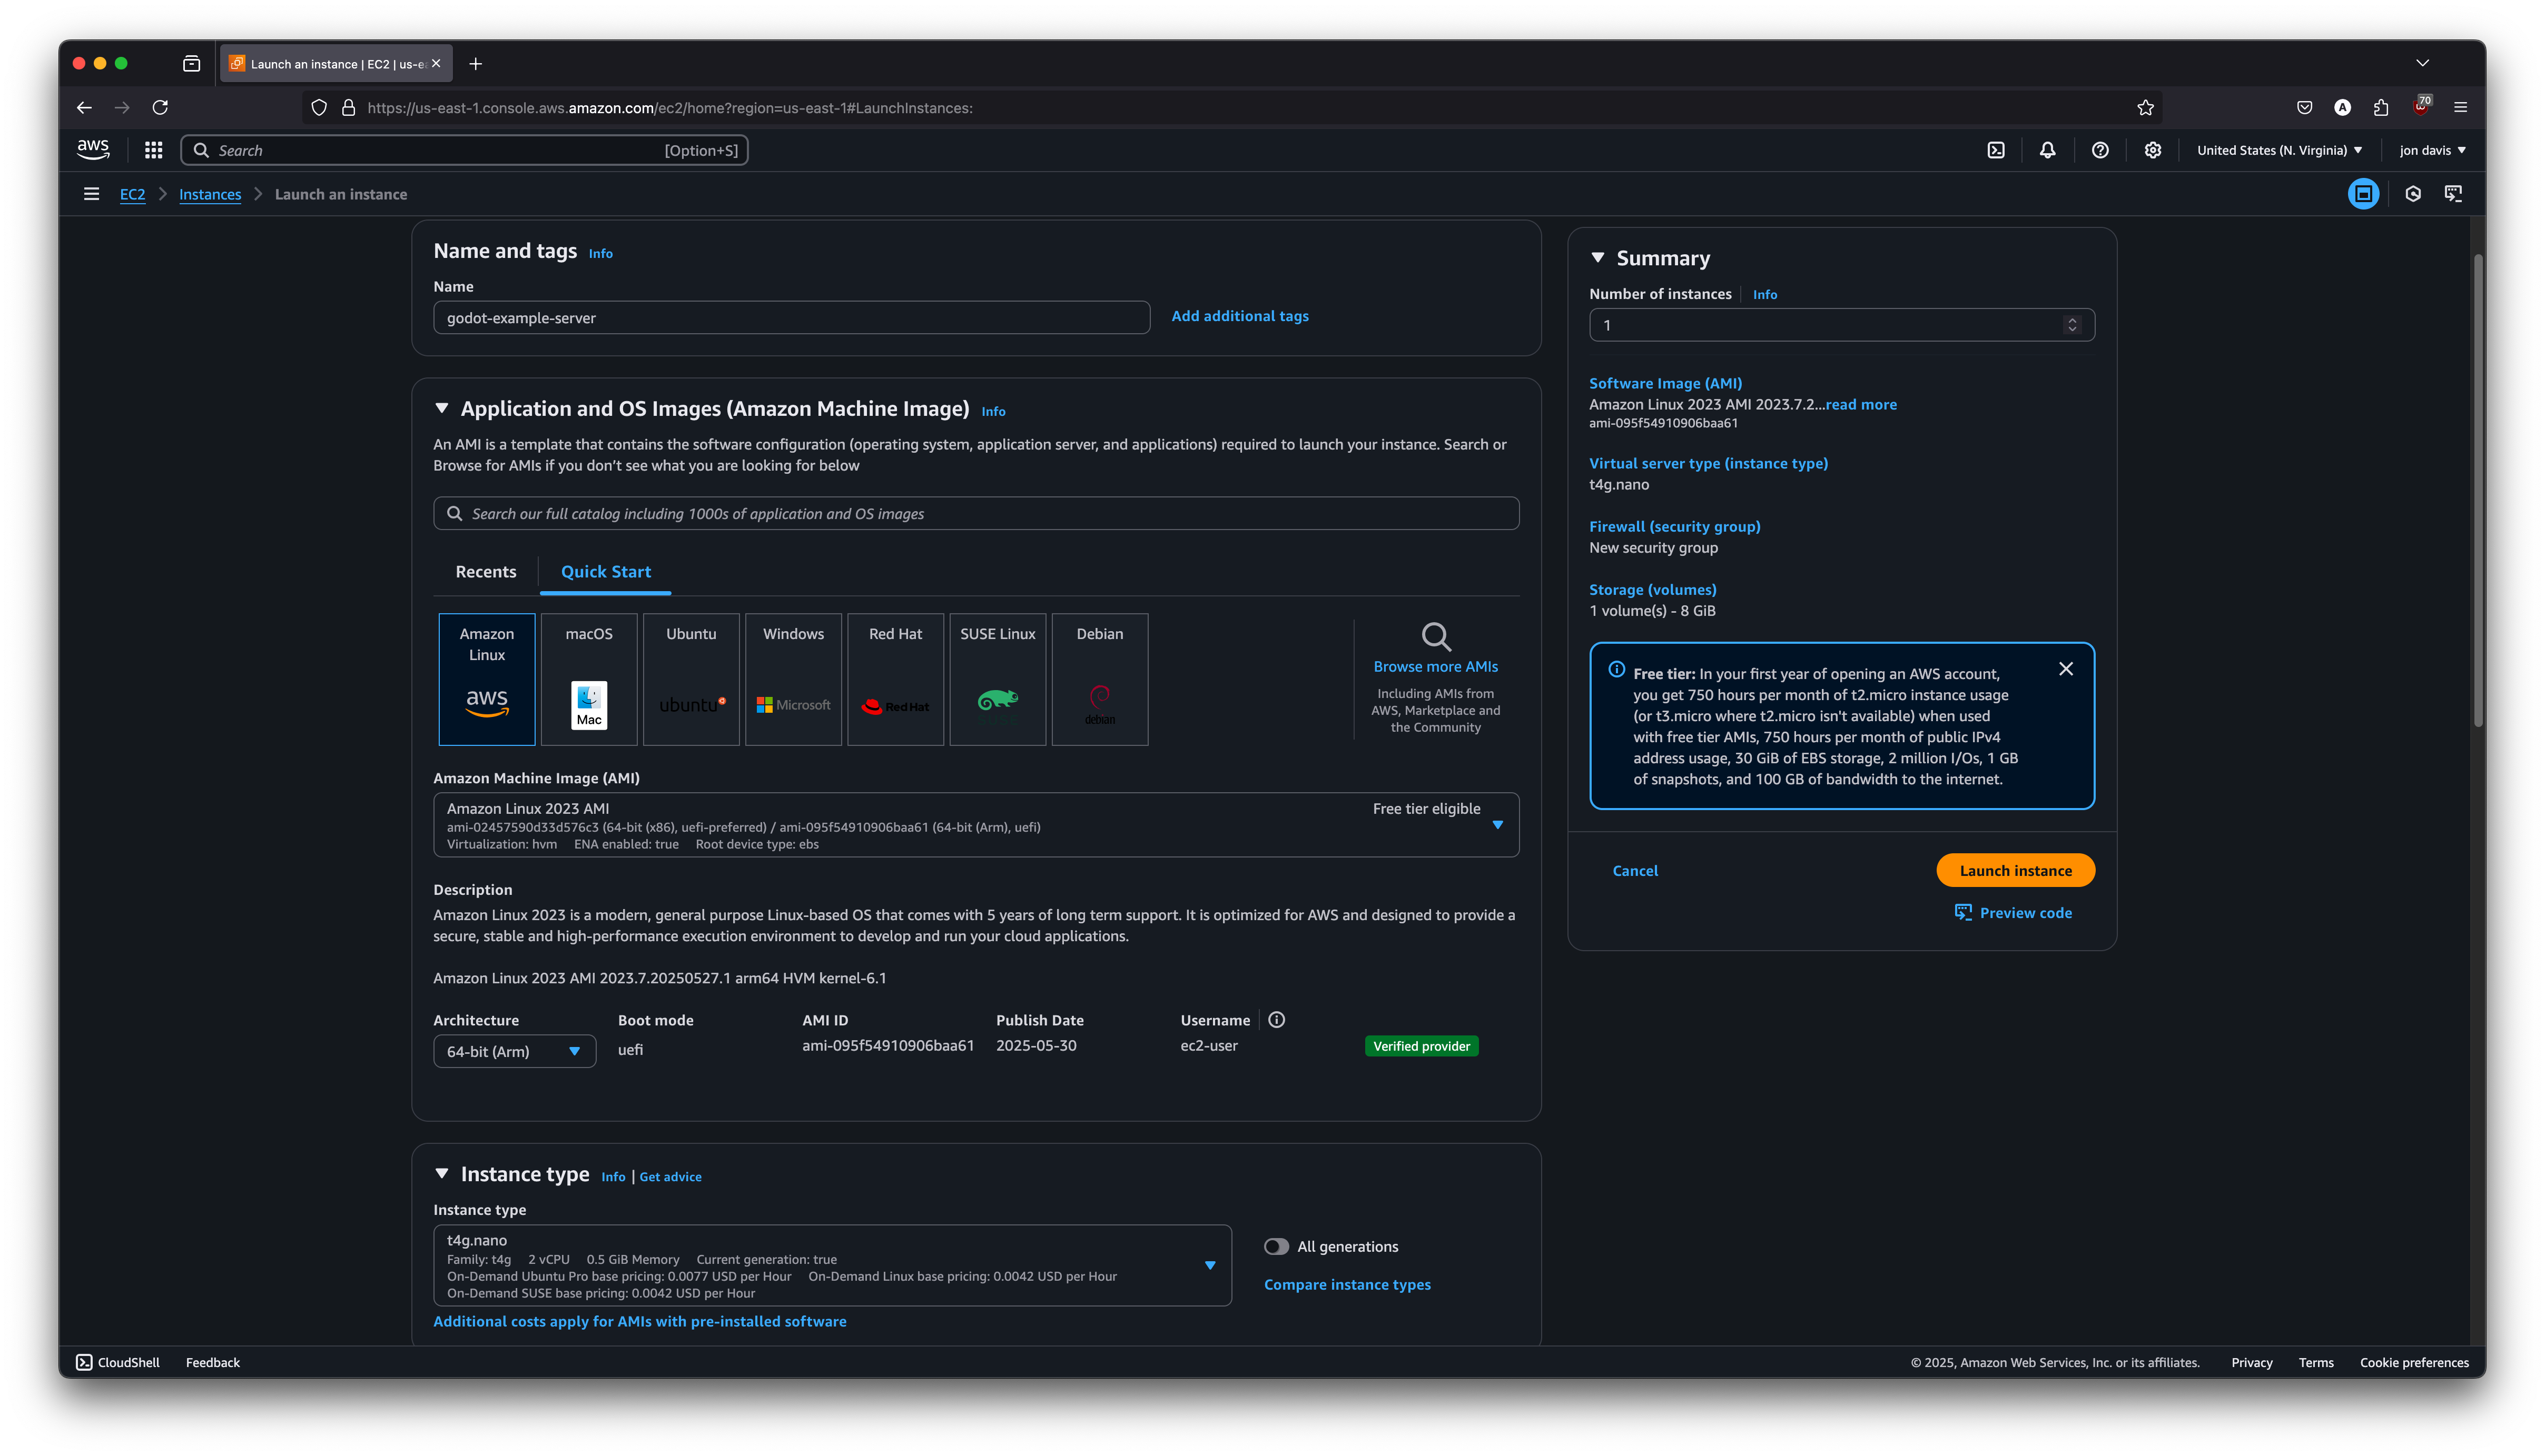The height and width of the screenshot is (1456, 2545).
Task: Select the SUSE Linux AMI tile
Action: [x=998, y=679]
